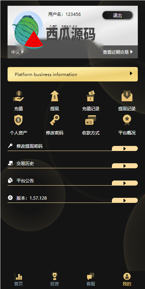The image size is (145, 289).
Task: Open 查看近期交易 recent transactions link
Action: tap(118, 52)
